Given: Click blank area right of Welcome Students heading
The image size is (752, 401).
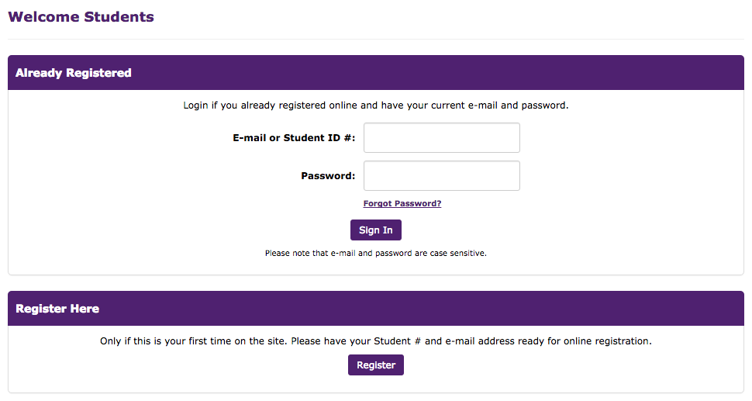Looking at the screenshot, I should [x=465, y=17].
